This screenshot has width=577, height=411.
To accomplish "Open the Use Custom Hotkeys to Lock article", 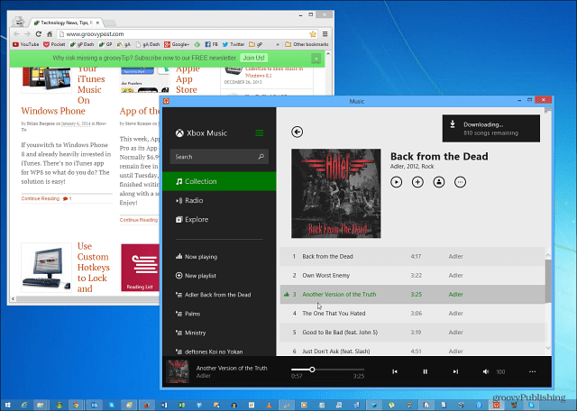I will pos(94,268).
